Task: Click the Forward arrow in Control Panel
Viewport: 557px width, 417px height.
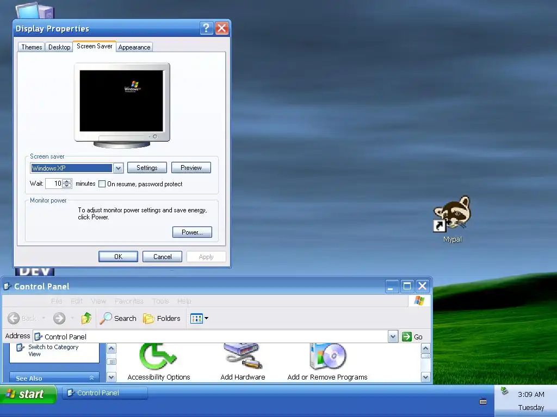Action: click(x=59, y=318)
